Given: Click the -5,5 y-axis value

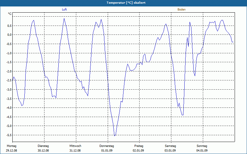Looking at the screenshot, I should pos(9,135).
